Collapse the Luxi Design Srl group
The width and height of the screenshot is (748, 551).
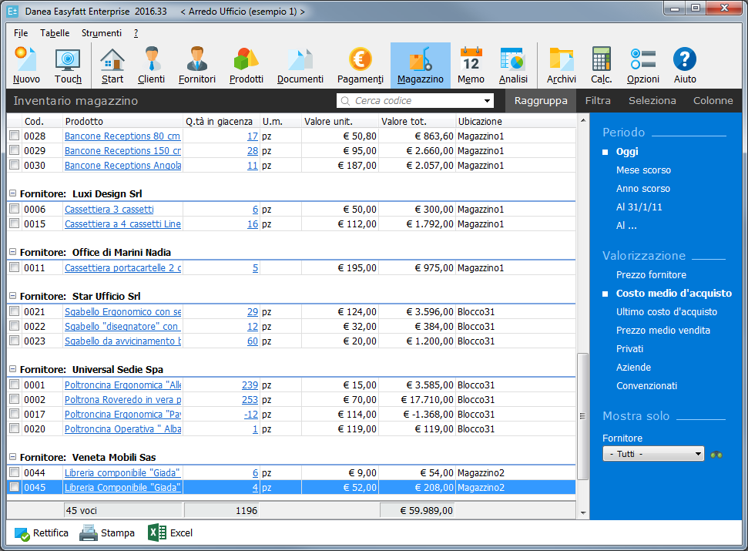12,194
